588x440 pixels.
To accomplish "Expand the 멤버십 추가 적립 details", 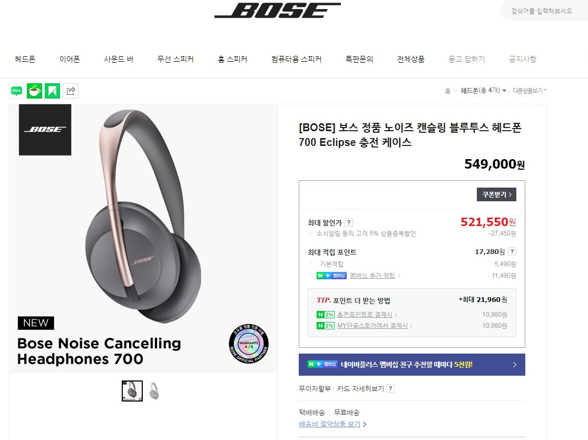I will coord(372,276).
